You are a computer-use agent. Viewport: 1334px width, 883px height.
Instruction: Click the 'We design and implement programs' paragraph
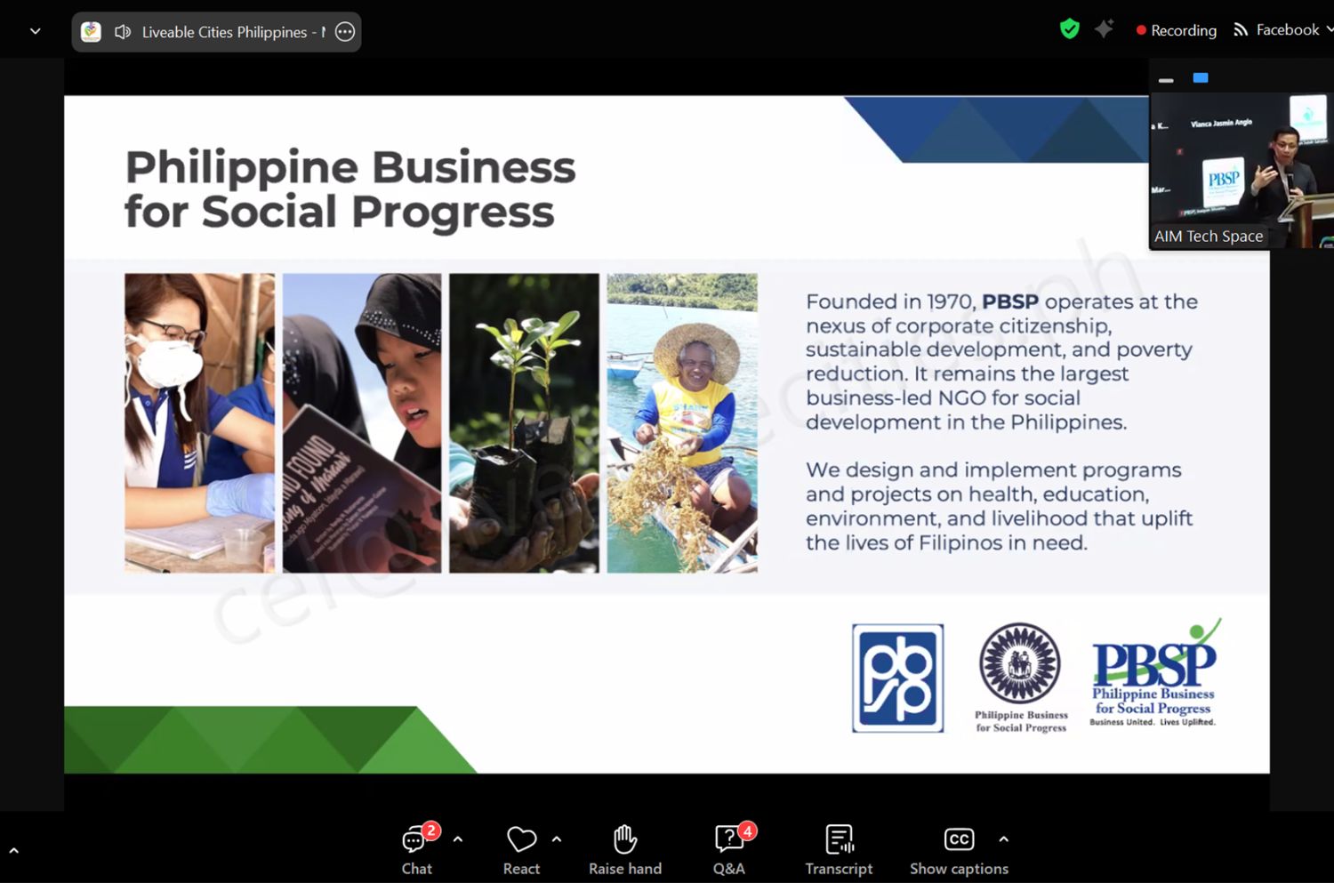(x=999, y=506)
